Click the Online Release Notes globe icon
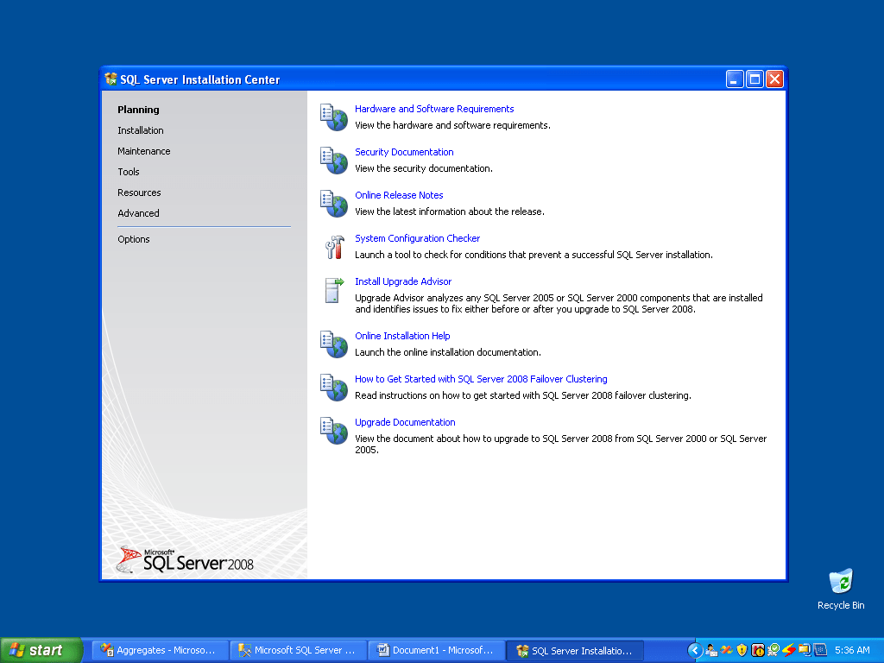 (x=334, y=204)
